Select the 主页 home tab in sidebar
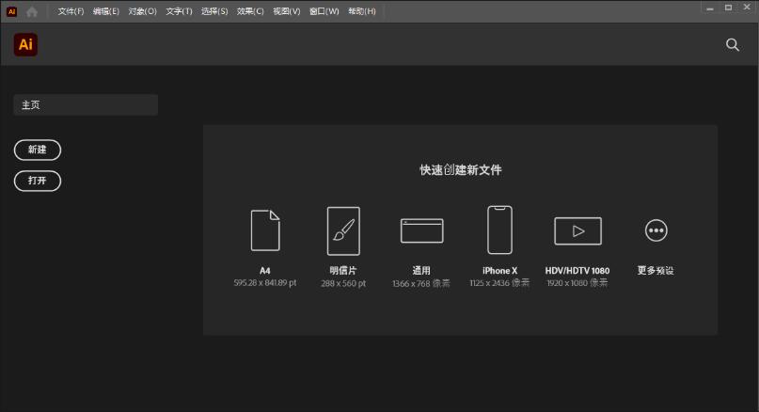Screen dimensions: 759x412 (85, 105)
